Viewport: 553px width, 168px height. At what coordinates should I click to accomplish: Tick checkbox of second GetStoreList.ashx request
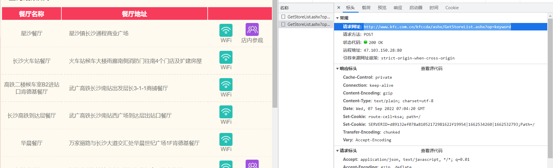283,24
